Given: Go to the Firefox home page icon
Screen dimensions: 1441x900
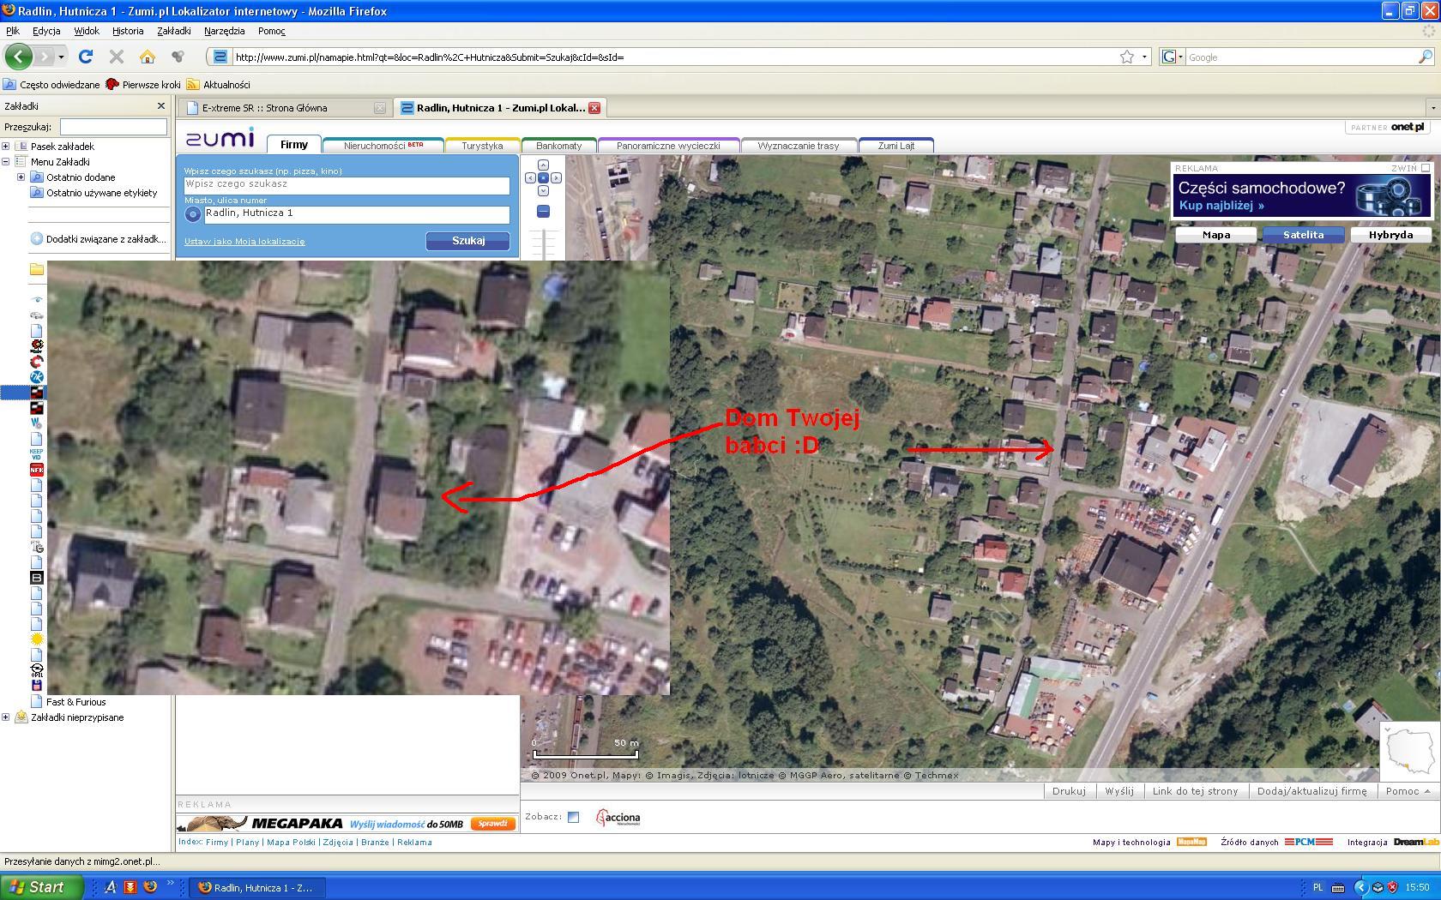Looking at the screenshot, I should (148, 57).
